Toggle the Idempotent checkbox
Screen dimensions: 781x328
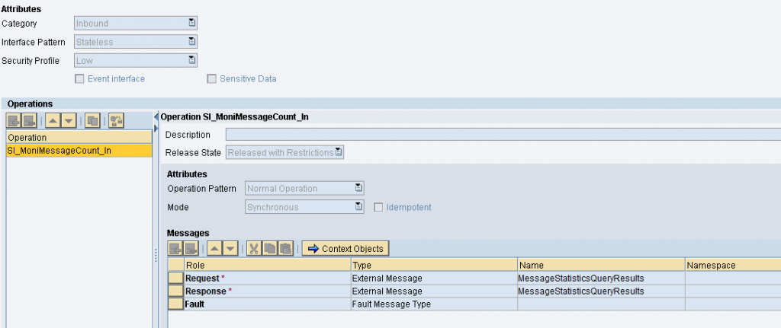378,207
